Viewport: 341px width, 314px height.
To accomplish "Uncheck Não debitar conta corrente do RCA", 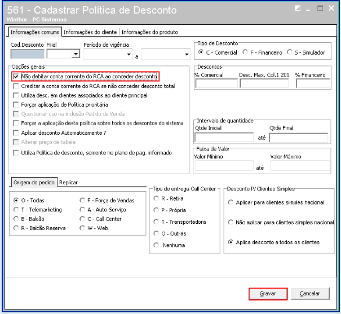I will [x=16, y=77].
